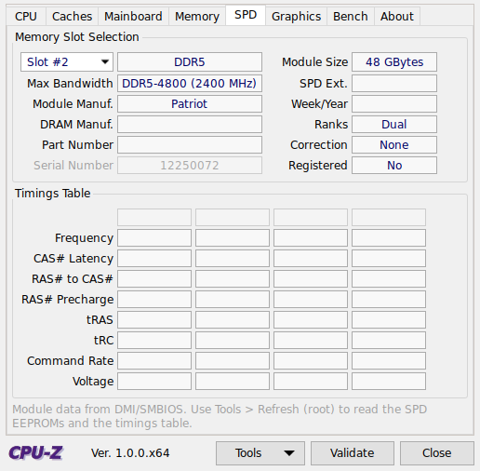Click the CPU-Z logo
The height and width of the screenshot is (471, 480).
35,452
